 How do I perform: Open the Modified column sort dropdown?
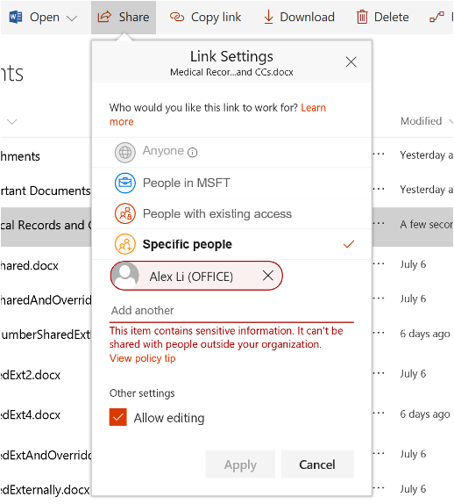450,121
